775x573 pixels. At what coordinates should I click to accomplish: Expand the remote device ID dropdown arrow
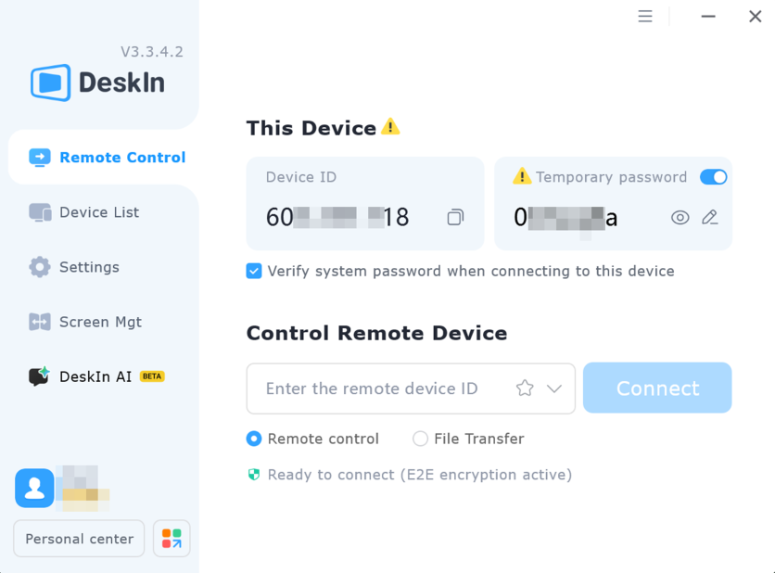[554, 388]
